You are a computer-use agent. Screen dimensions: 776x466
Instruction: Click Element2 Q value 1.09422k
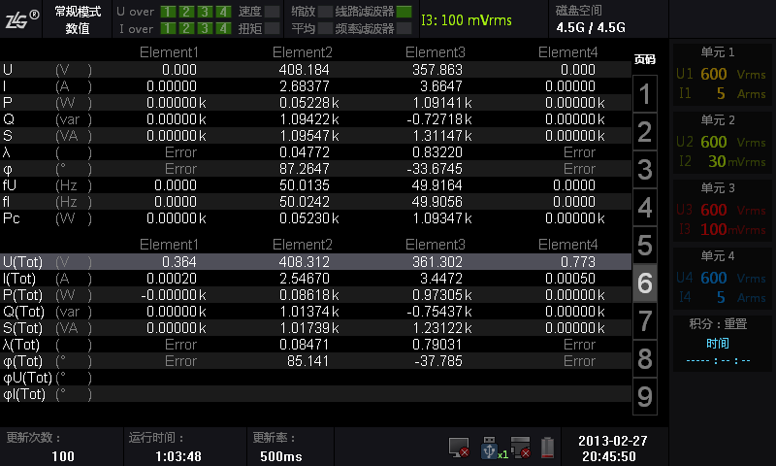tap(309, 119)
